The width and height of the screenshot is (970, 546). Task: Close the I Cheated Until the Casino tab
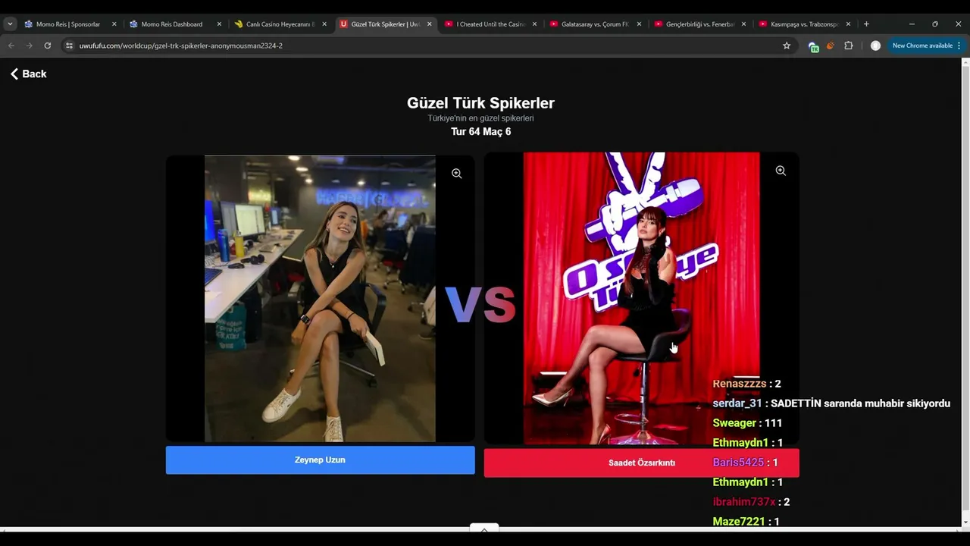pyautogui.click(x=534, y=24)
